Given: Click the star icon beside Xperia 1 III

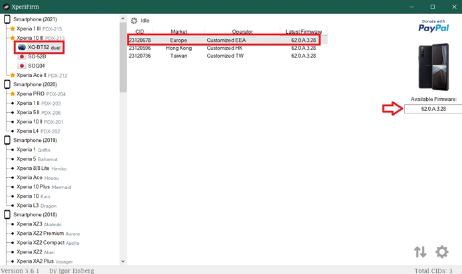Looking at the screenshot, I should (13, 29).
